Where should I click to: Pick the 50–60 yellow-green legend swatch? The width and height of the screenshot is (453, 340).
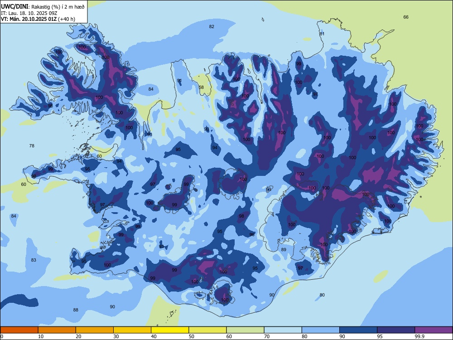click(207, 330)
